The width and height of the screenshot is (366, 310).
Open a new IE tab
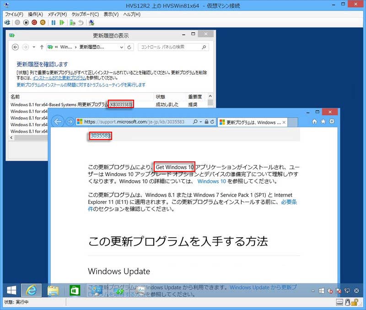(293, 122)
